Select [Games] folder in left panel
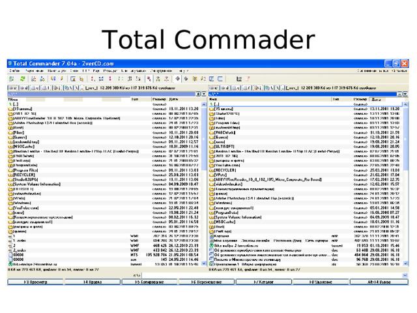Image resolution: width=417 pixels, height=313 pixels. pos(104,138)
